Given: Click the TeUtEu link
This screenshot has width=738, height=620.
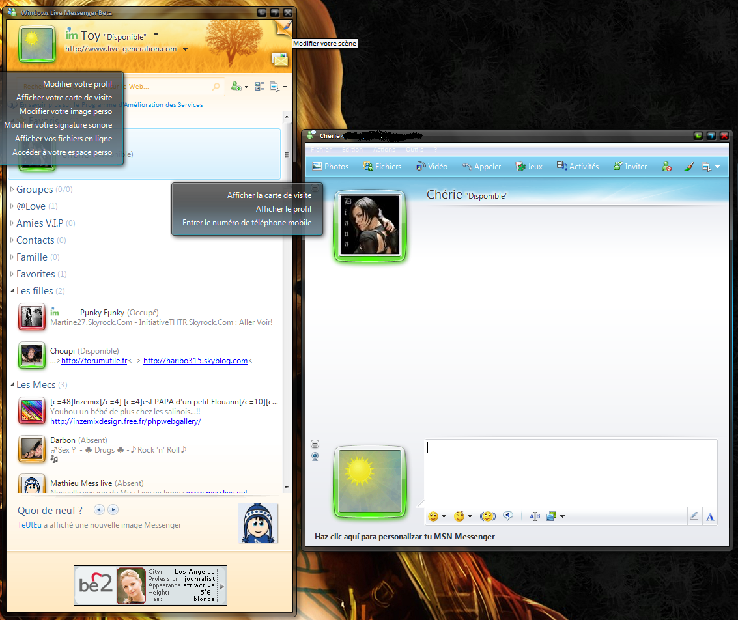Looking at the screenshot, I should pyautogui.click(x=29, y=525).
